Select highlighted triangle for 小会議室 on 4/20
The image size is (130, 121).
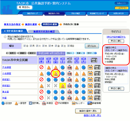coord(55,74)
